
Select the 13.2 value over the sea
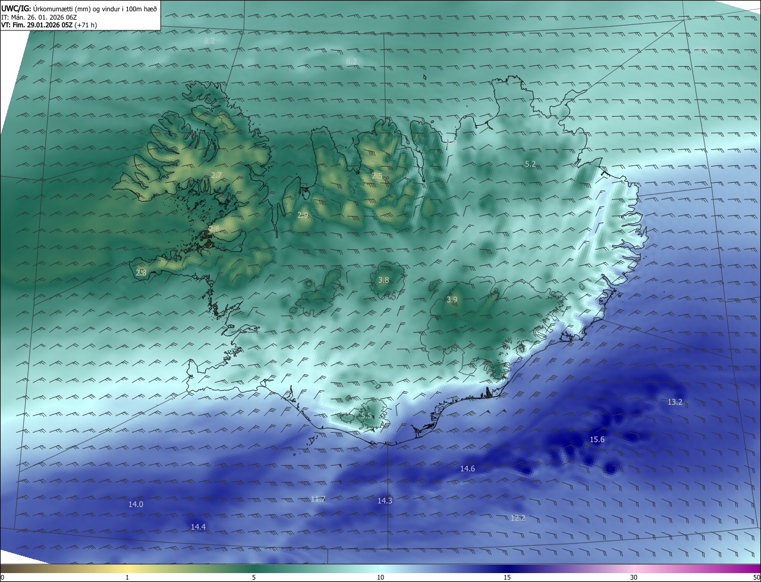pyautogui.click(x=675, y=402)
